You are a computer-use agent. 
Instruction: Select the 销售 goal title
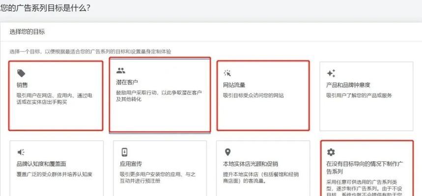pyautogui.click(x=22, y=85)
